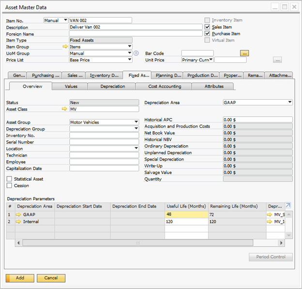The image size is (302, 289).
Task: Click the Period Control button
Action: 271,257
